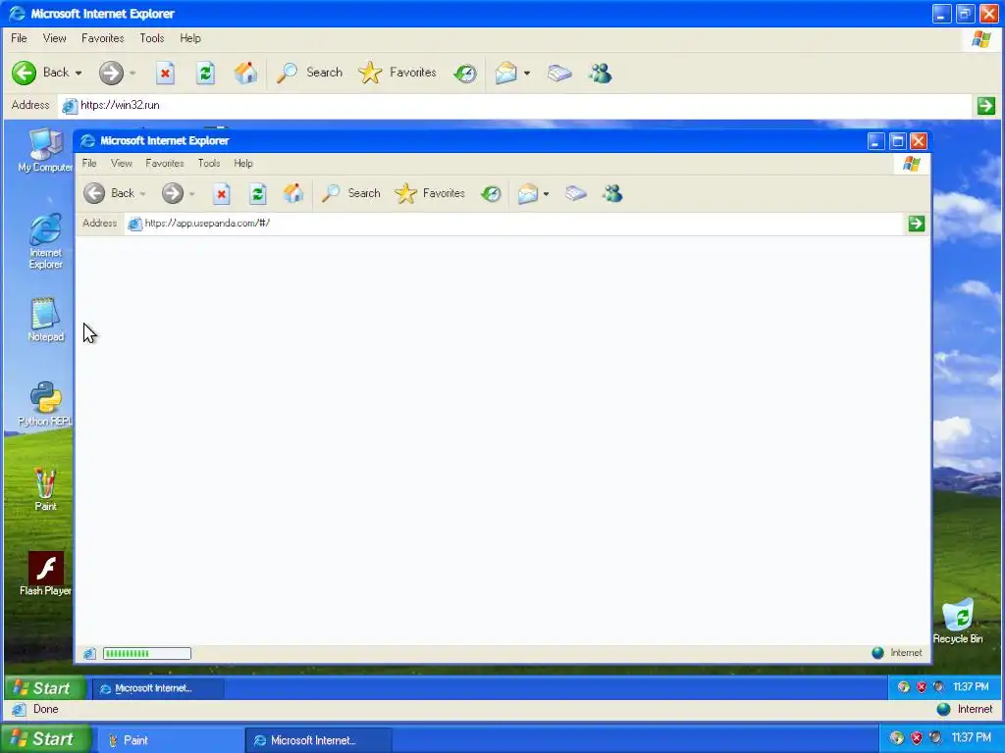Select Microsoft Internet button in bottom taskbar
The width and height of the screenshot is (1005, 753).
317,740
